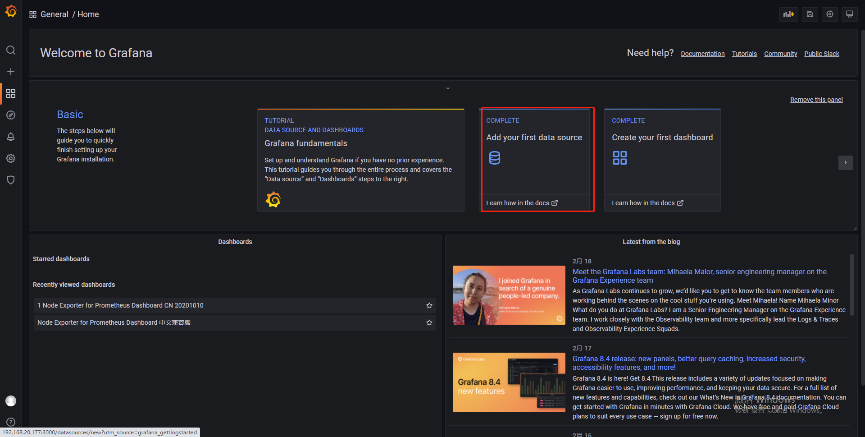The width and height of the screenshot is (865, 437).
Task: Cycle view mode with monitor icon
Action: (x=850, y=14)
